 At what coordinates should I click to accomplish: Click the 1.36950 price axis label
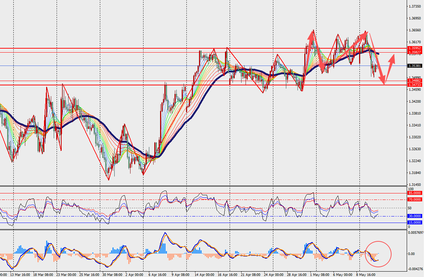[x=415, y=18]
